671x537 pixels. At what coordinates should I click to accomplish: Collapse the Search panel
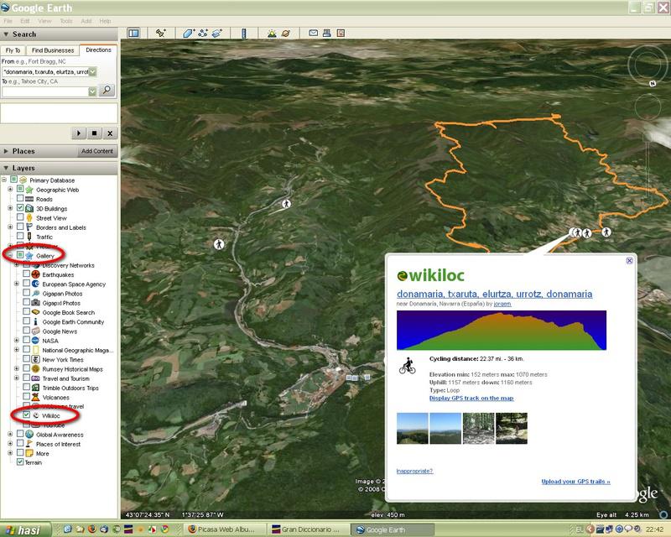click(x=6, y=34)
